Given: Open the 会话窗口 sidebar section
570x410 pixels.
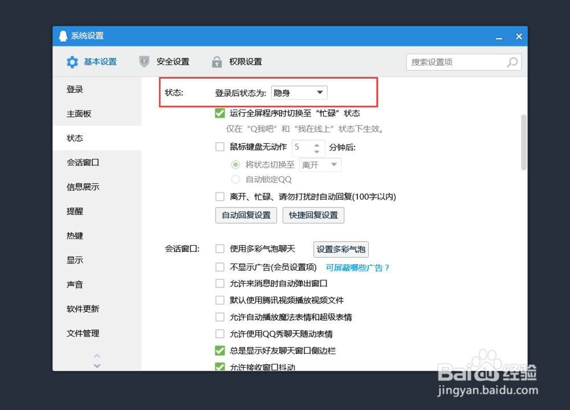Looking at the screenshot, I should pyautogui.click(x=83, y=162).
